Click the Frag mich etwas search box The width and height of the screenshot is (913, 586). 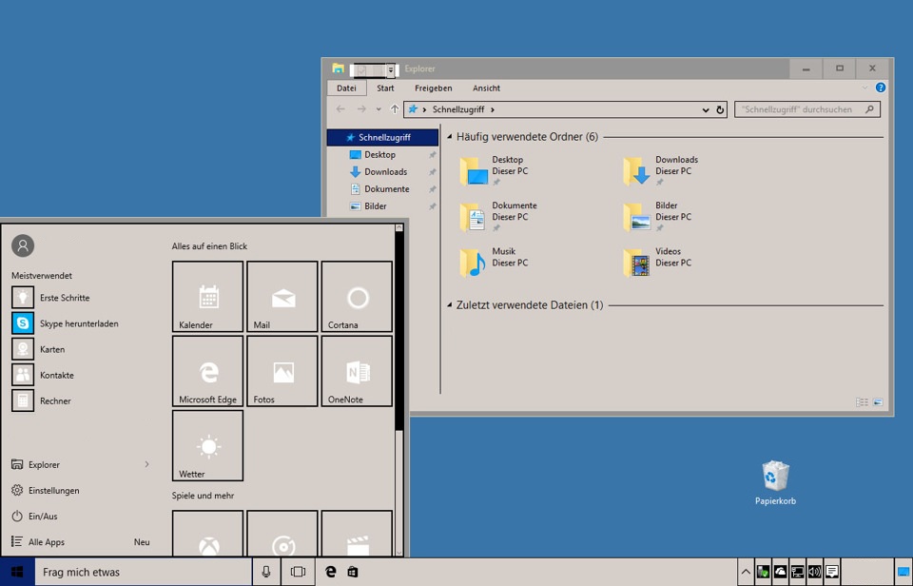(144, 572)
